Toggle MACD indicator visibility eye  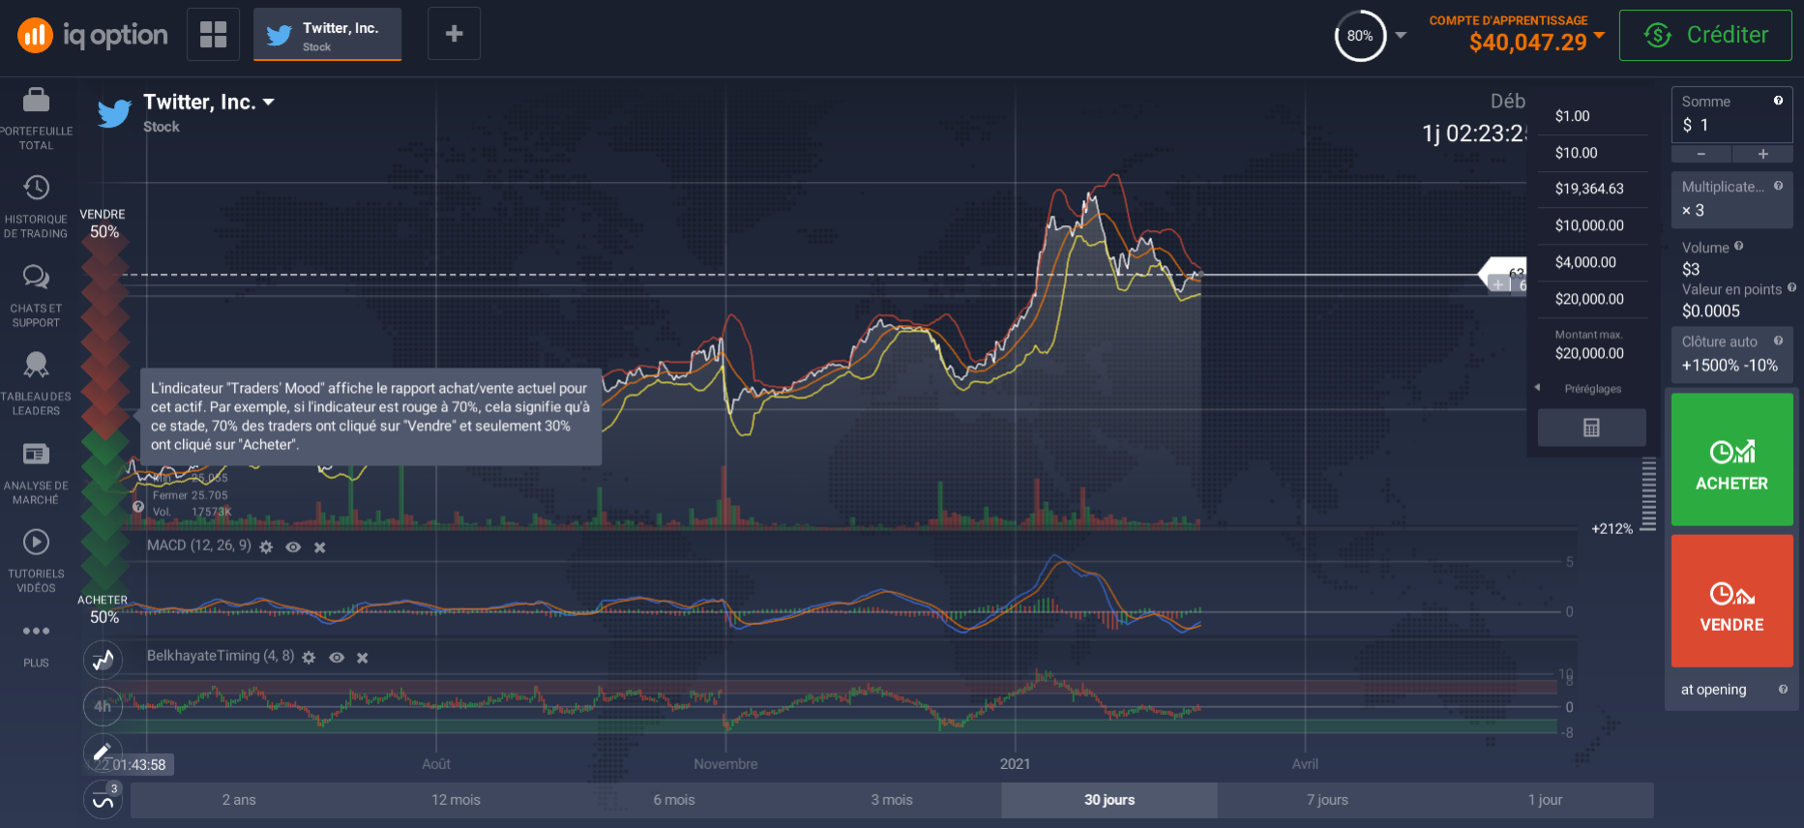(x=293, y=547)
